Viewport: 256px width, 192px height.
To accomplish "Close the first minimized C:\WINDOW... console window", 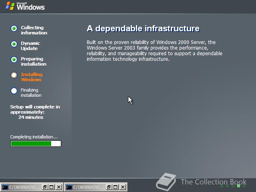I will point(59,187).
